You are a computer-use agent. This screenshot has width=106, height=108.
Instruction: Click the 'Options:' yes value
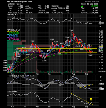coord(68,6)
